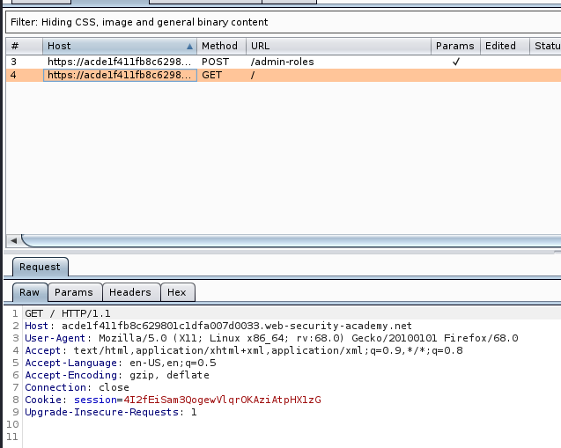Switch to the Params view tab
This screenshot has height=448, width=561.
click(74, 292)
